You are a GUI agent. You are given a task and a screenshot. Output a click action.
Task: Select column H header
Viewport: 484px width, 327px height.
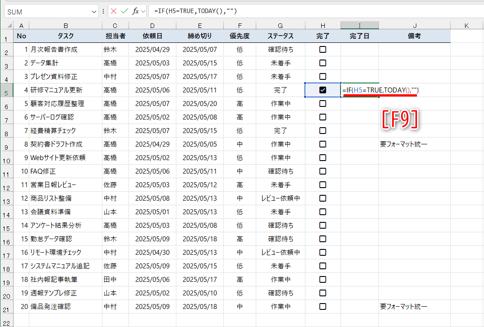[x=323, y=26]
